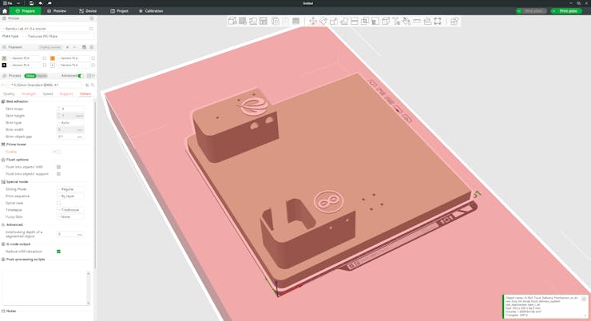
Task: Select the Color painting tool
Action: click(407, 21)
